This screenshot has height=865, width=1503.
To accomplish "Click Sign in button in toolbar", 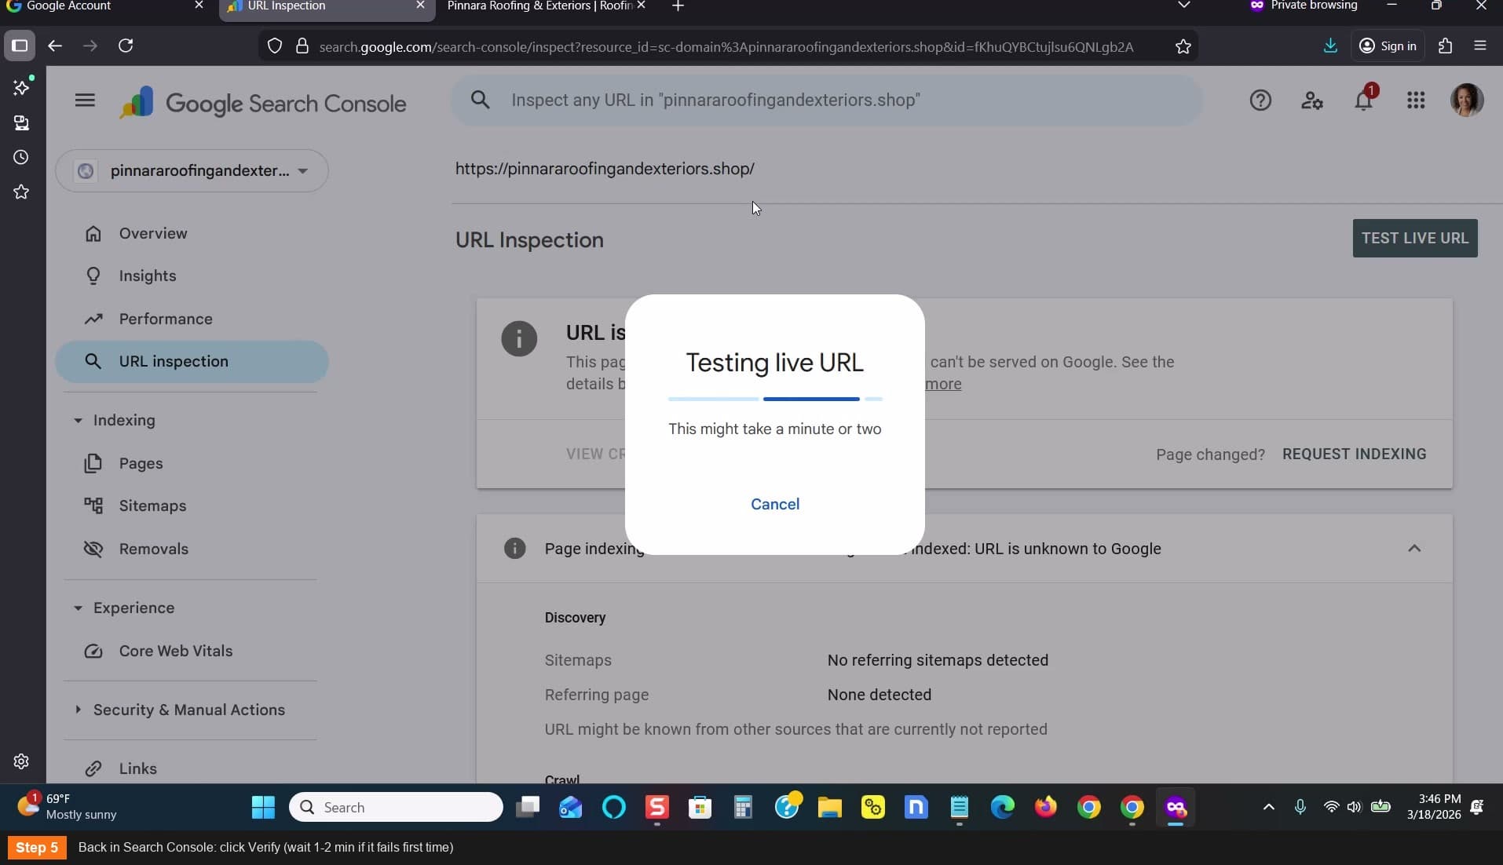I will [x=1388, y=46].
